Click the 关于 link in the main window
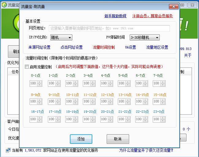This screenshot has height=157, width=199. coord(188,55)
